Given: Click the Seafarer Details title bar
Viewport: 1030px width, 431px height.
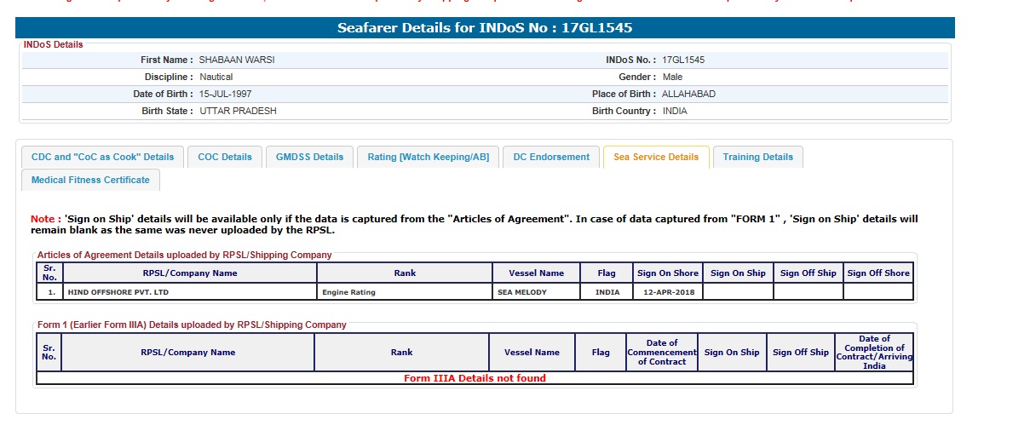Looking at the screenshot, I should tap(485, 28).
